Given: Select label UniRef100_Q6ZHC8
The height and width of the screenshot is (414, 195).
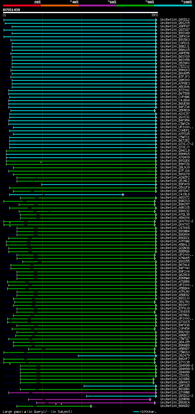Looking at the screenshot, I should pos(175,275).
